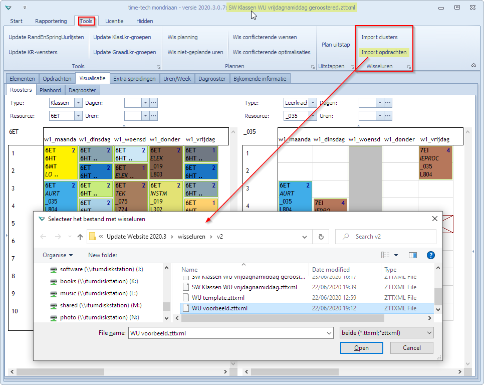Screen dimensions: 484x385
Task: Click the ellipsis button next to class Dagen
Action: coord(153,103)
